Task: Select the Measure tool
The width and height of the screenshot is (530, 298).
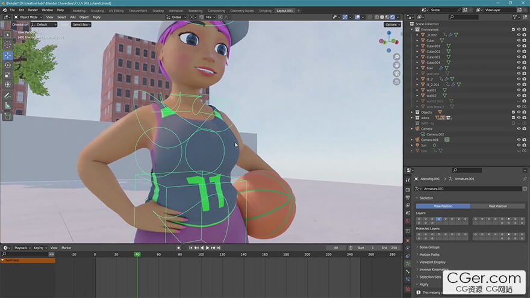Action: click(8, 105)
